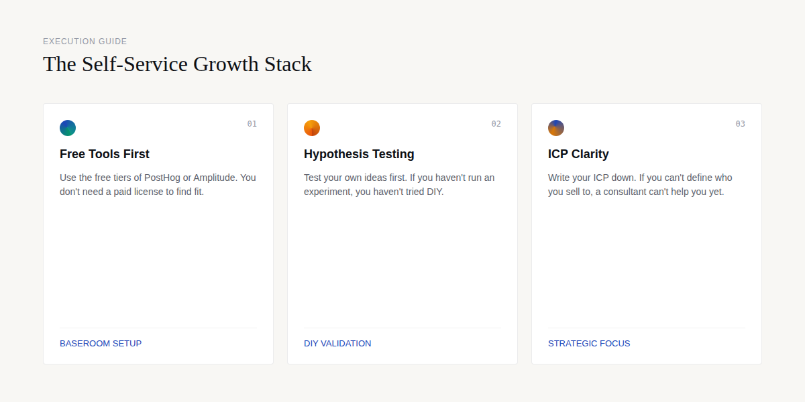This screenshot has width=805, height=402.
Task: Open the BASEROOM SETUP link
Action: coord(101,344)
